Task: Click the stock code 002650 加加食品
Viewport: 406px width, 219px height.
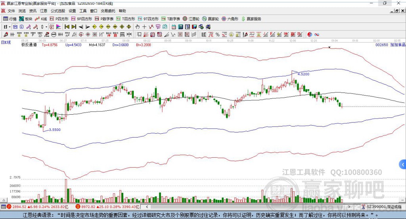Action: click(391, 45)
